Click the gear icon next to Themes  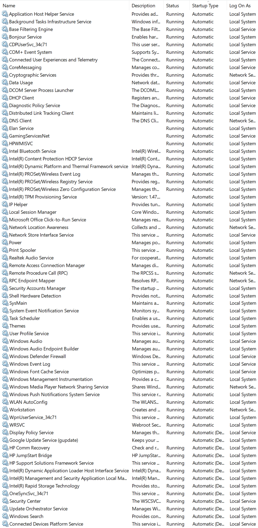(5, 326)
